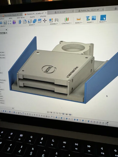118x157 pixels.
Task: Open the Create dropdown menu
Action: pos(3,26)
